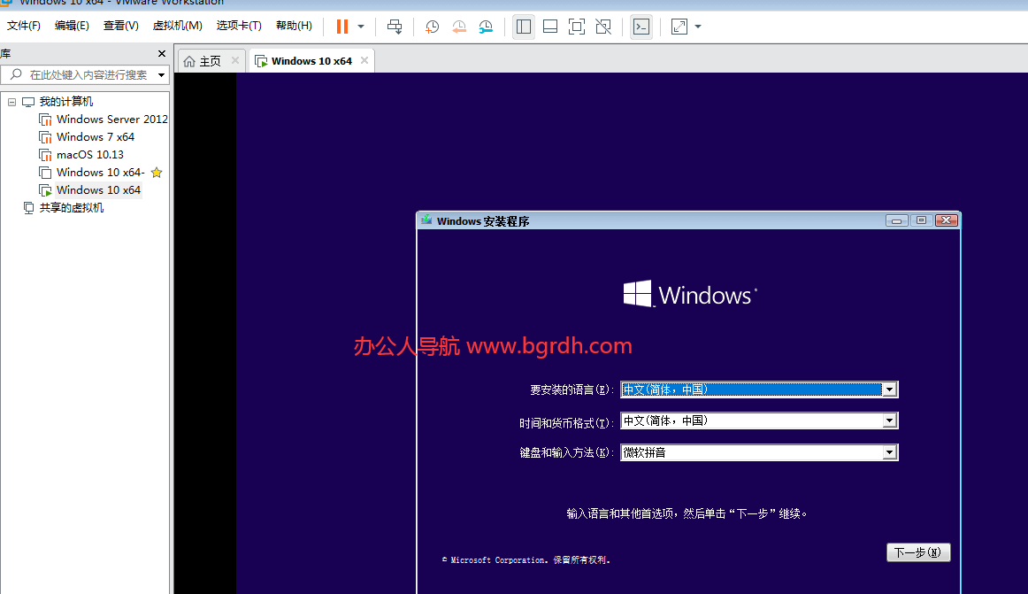Revert the VM to its snapshot
Screen dimensions: 1028x594
coord(458,27)
